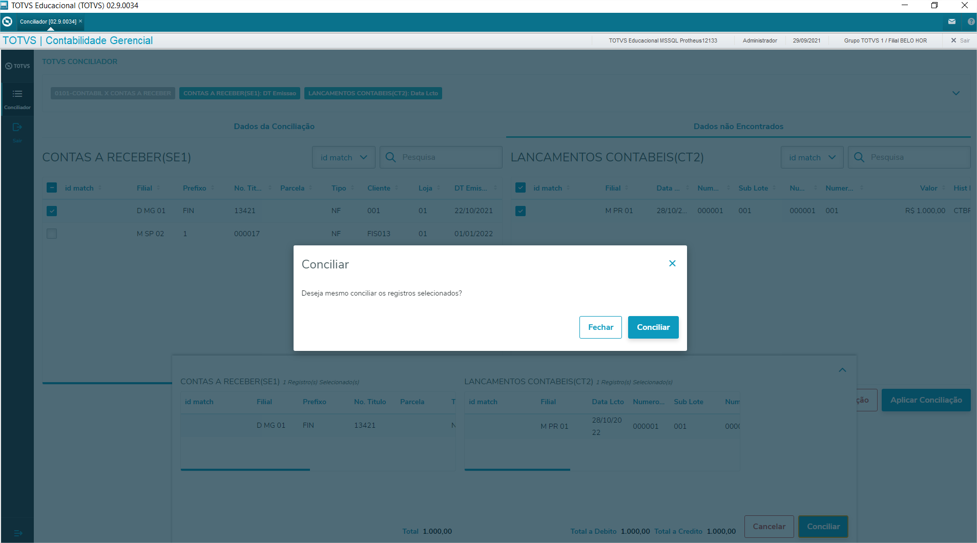Click the search magnifier in the CONTAS A RECEBER panel
The height and width of the screenshot is (543, 977).
pos(390,157)
